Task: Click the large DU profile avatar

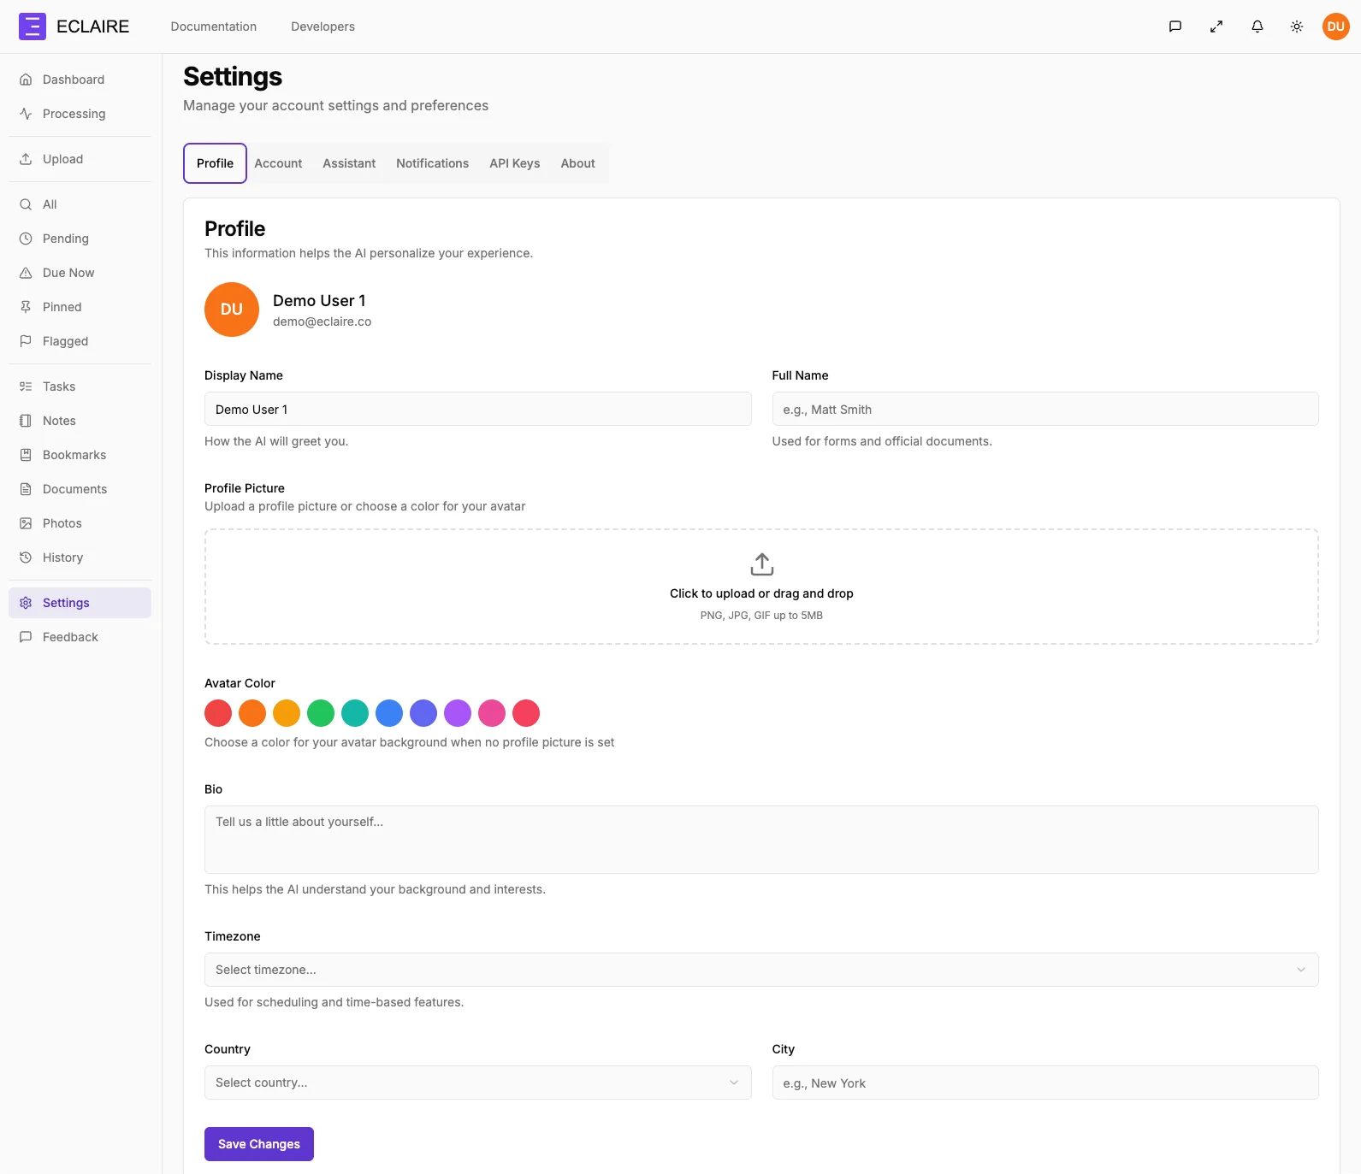Action: (x=232, y=310)
